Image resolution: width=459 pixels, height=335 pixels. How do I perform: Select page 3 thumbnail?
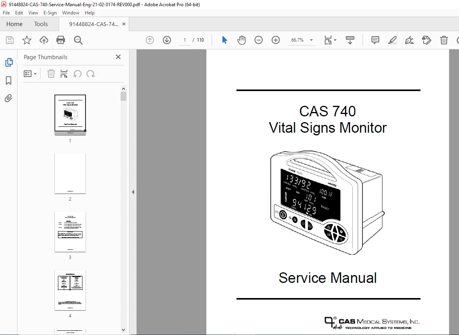coord(70,232)
